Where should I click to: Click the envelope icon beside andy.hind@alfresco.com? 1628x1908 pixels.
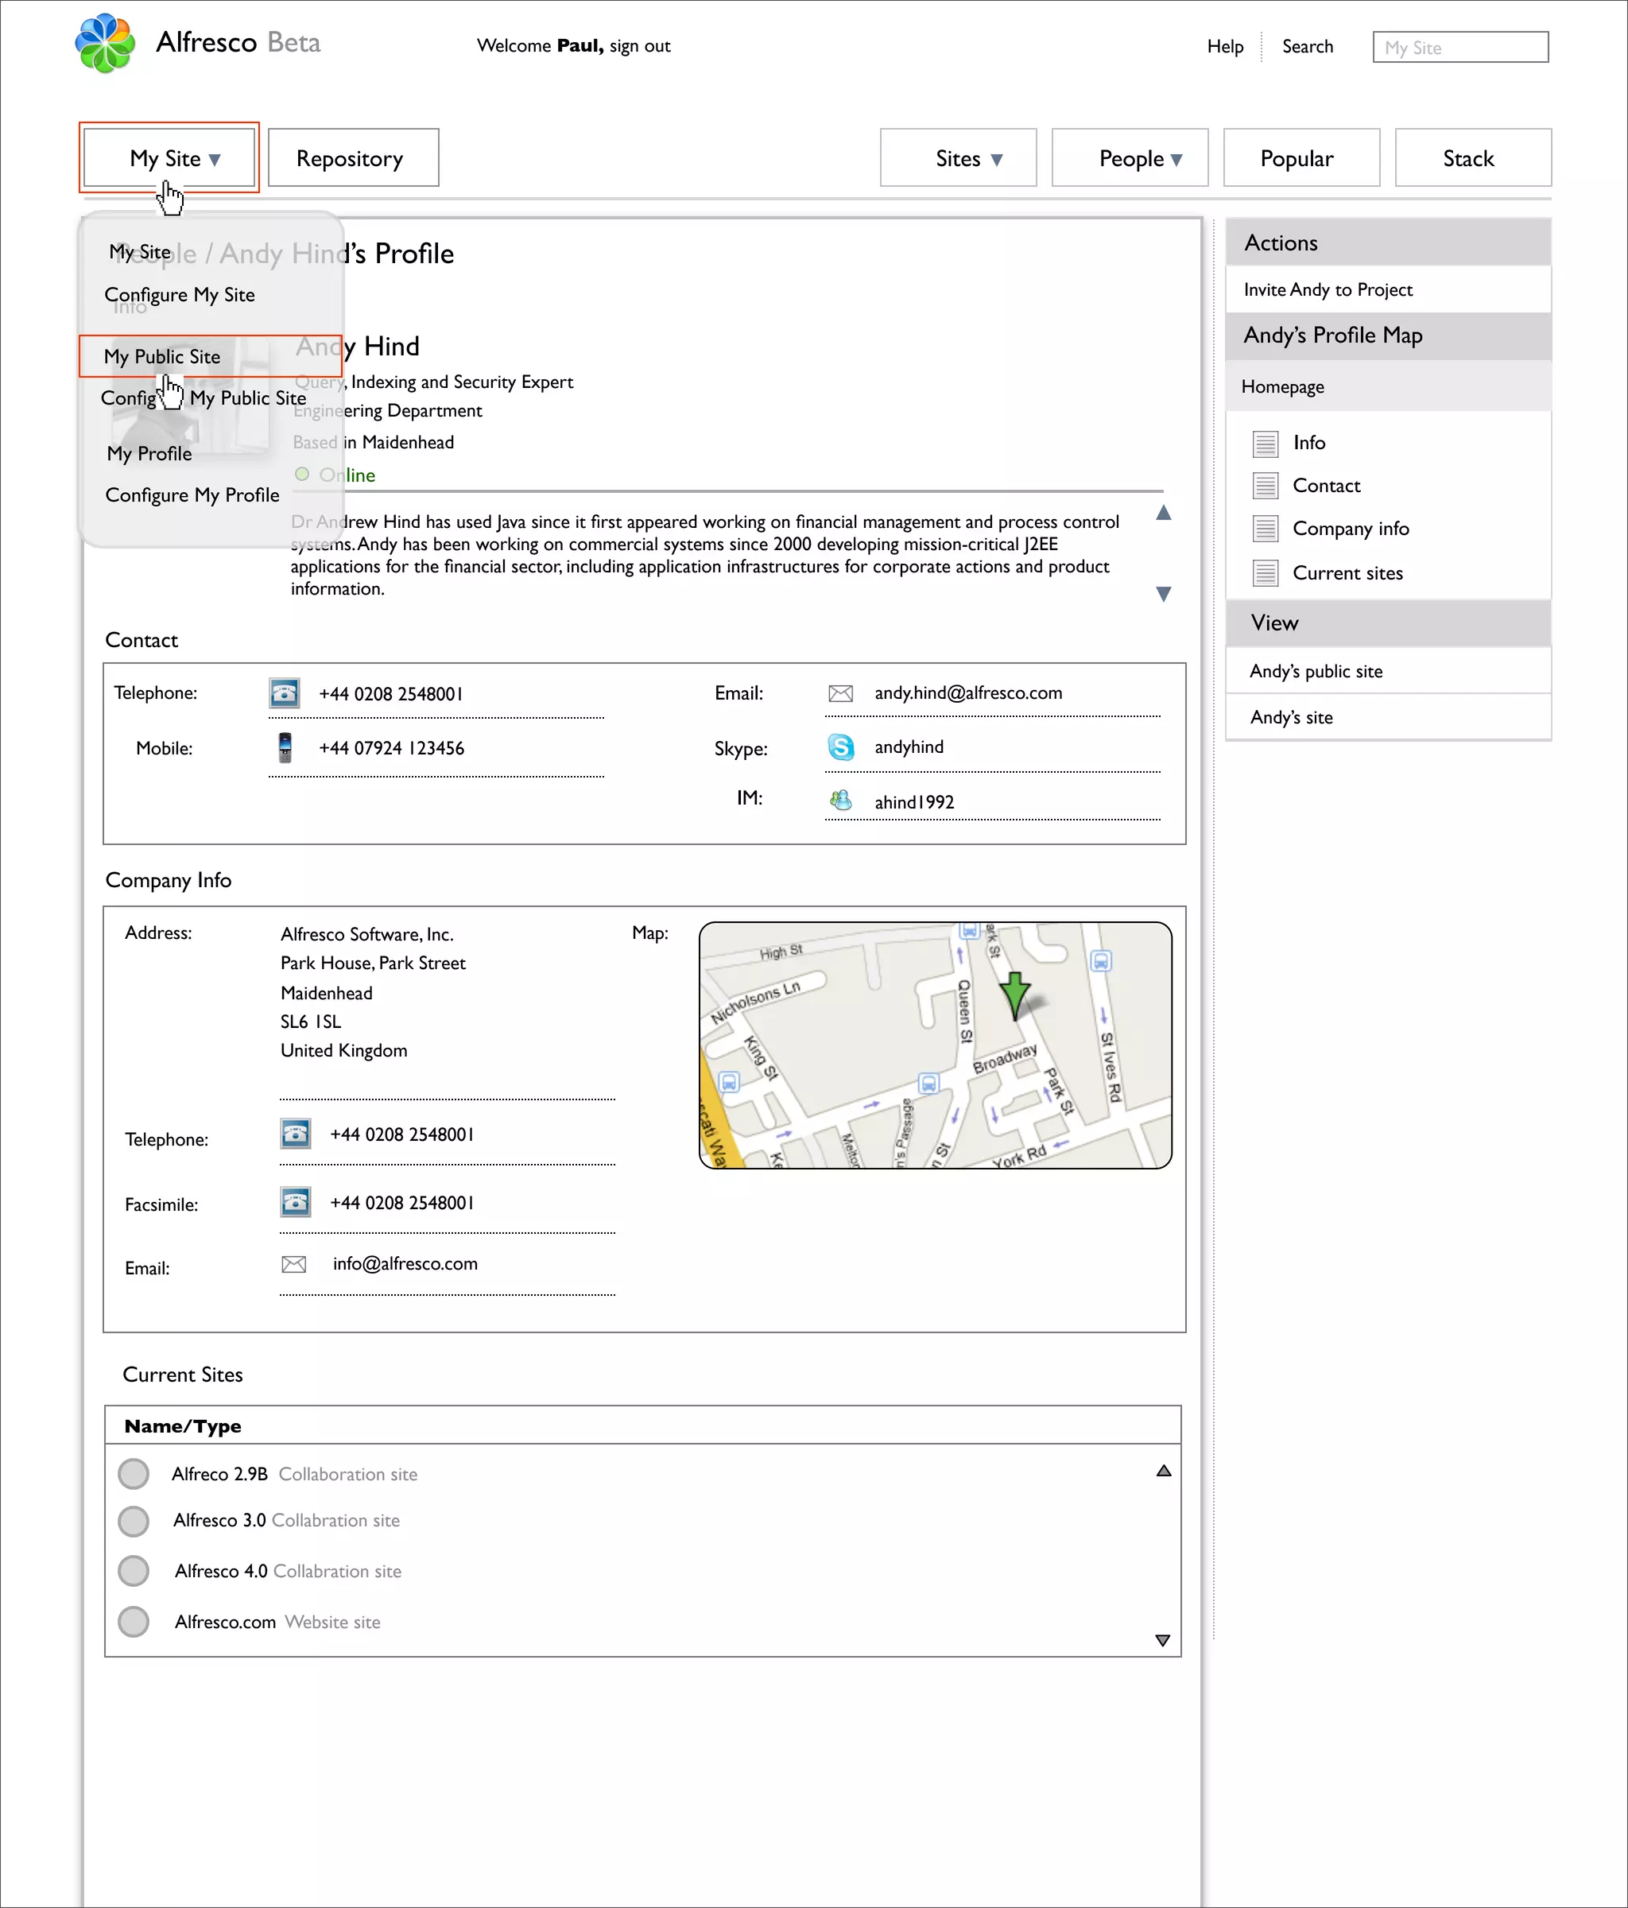(841, 693)
